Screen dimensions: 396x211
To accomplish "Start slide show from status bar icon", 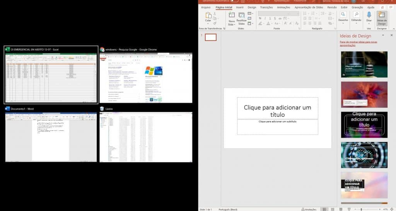I will [349, 209].
